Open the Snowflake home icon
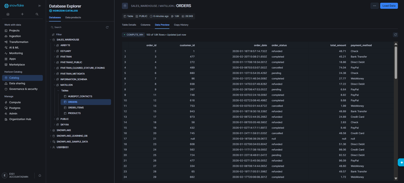Image resolution: width=404 pixels, height=183 pixels. point(8,14)
